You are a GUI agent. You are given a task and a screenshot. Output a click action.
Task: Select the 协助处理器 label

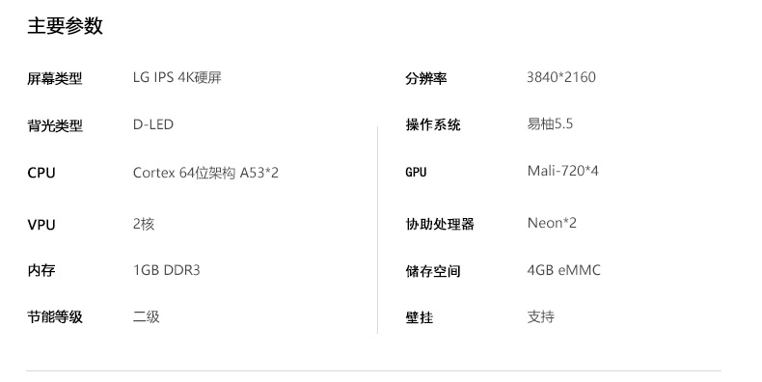[440, 224]
